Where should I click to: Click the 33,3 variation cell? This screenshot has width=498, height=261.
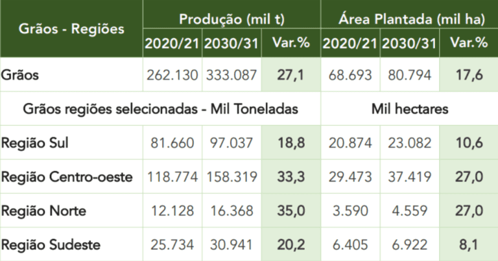tap(291, 177)
